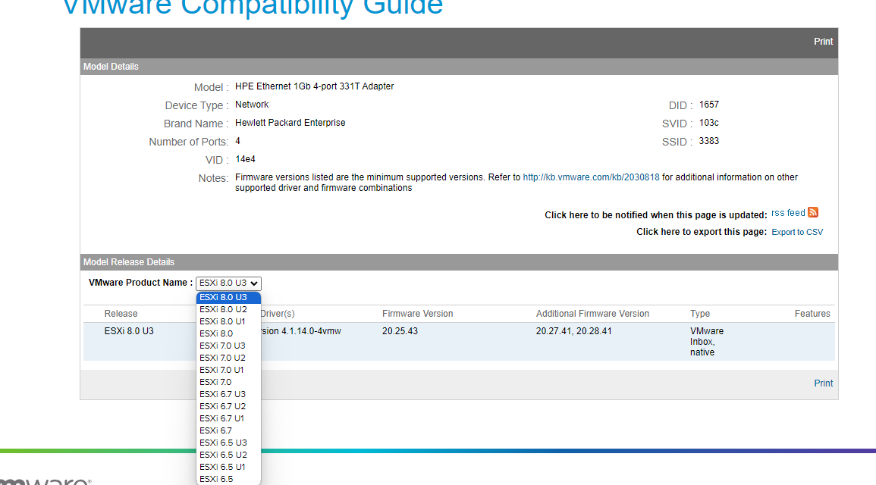This screenshot has width=876, height=485.
Task: Choose plain ESXi 7.0 option
Action: [228, 382]
